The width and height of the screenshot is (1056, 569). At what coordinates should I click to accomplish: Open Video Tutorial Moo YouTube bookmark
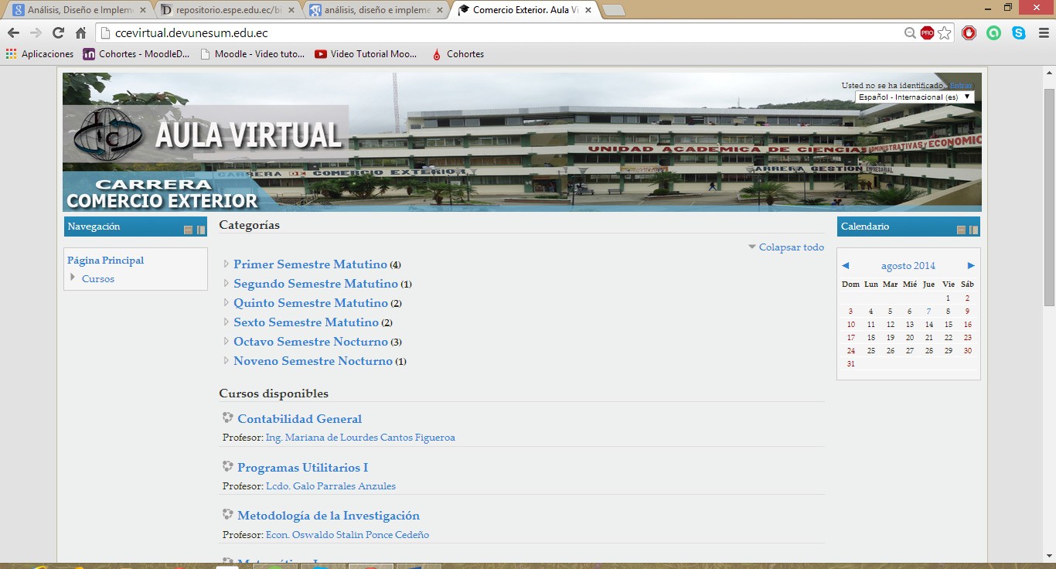tap(366, 54)
